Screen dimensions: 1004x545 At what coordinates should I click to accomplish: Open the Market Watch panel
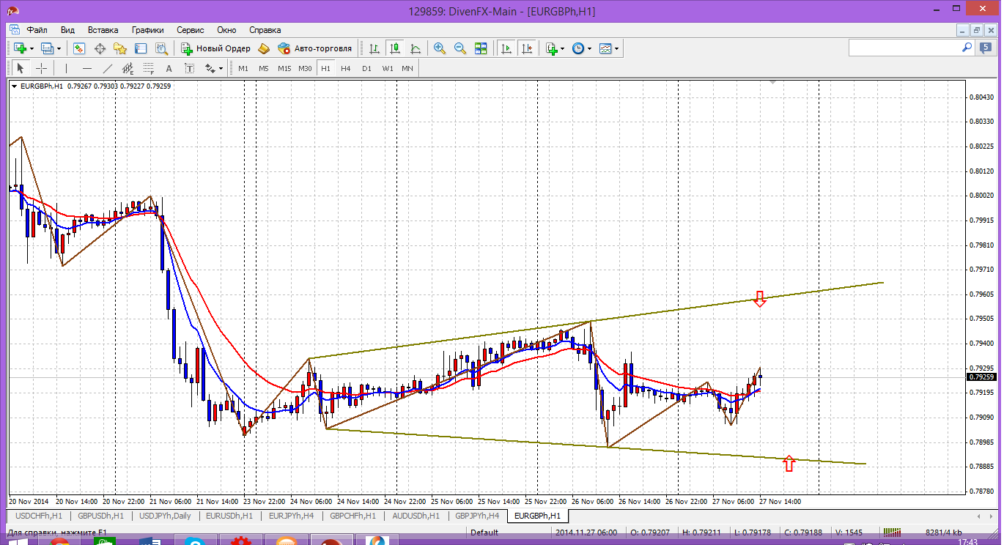point(79,48)
